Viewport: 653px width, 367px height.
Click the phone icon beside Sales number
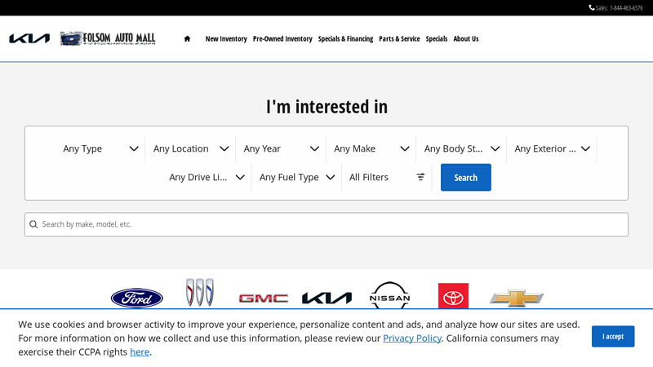(x=591, y=7)
